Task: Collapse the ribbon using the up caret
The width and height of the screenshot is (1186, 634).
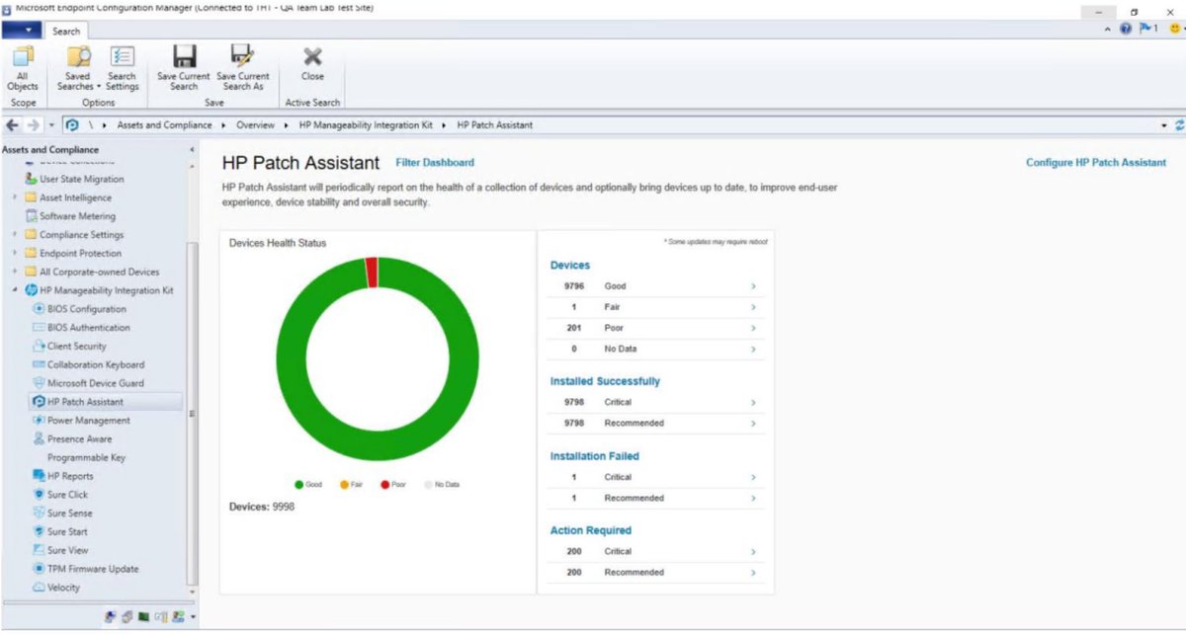Action: 1108,30
